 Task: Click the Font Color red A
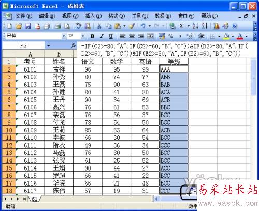(240, 36)
